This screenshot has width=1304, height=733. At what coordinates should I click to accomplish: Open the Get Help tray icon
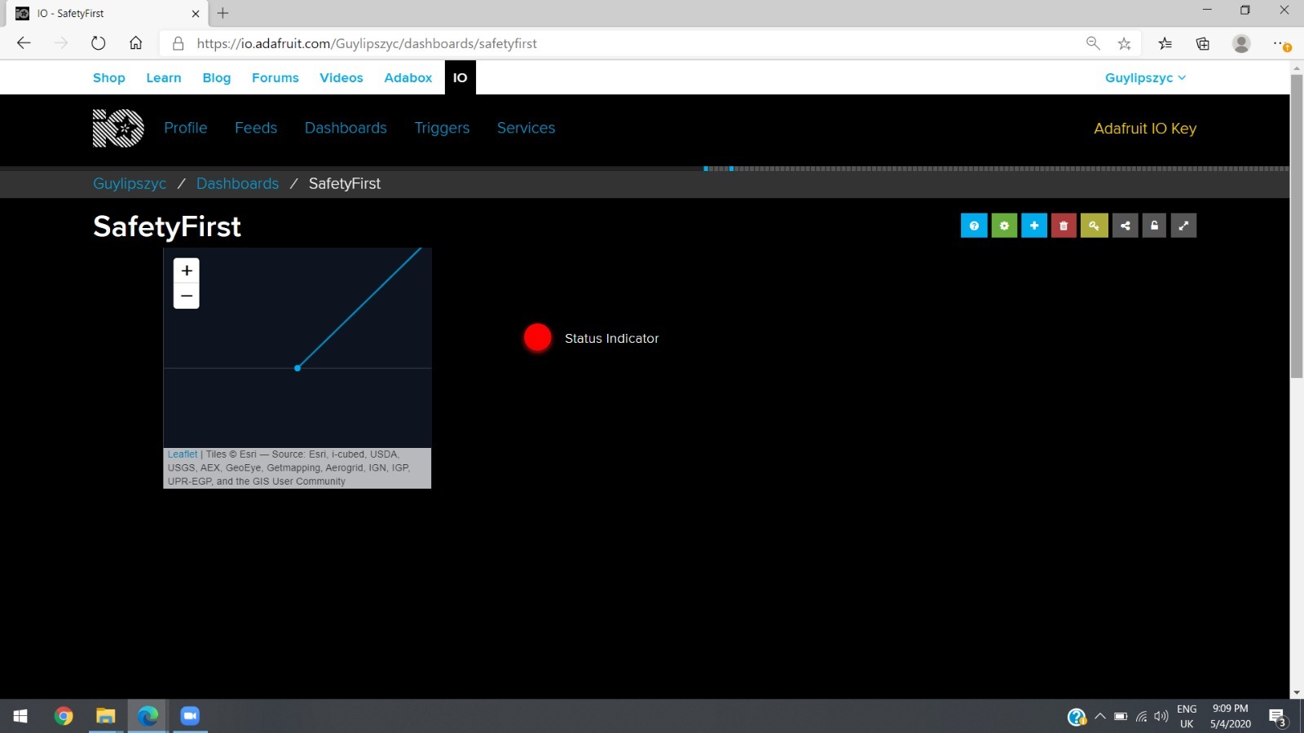point(1077,717)
